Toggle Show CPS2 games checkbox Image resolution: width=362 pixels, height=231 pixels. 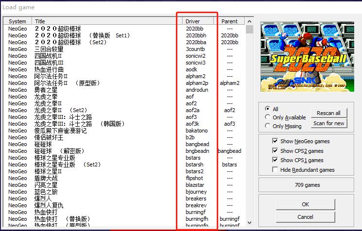click(x=276, y=151)
